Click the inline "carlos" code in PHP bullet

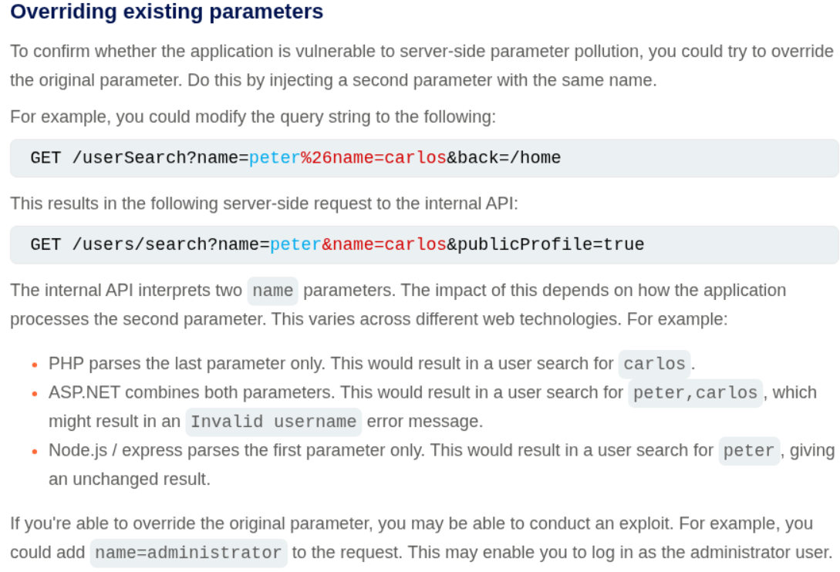click(653, 363)
